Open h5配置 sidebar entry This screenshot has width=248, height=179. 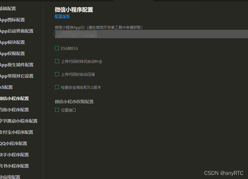(6, 87)
